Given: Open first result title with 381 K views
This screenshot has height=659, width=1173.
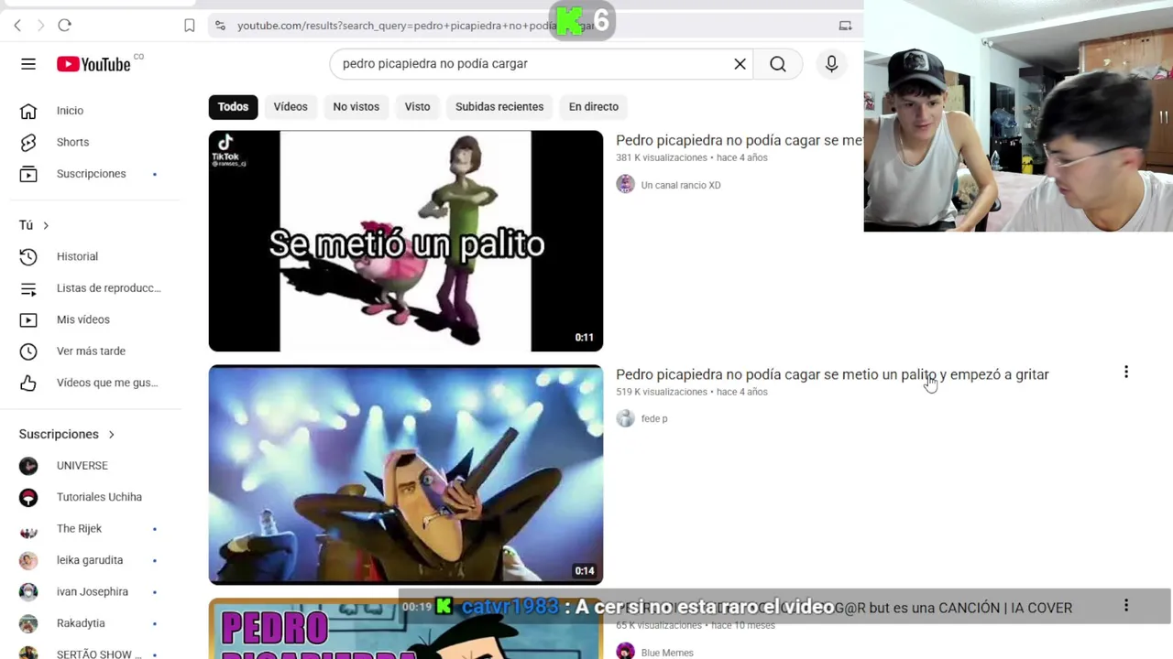Looking at the screenshot, I should (x=739, y=140).
